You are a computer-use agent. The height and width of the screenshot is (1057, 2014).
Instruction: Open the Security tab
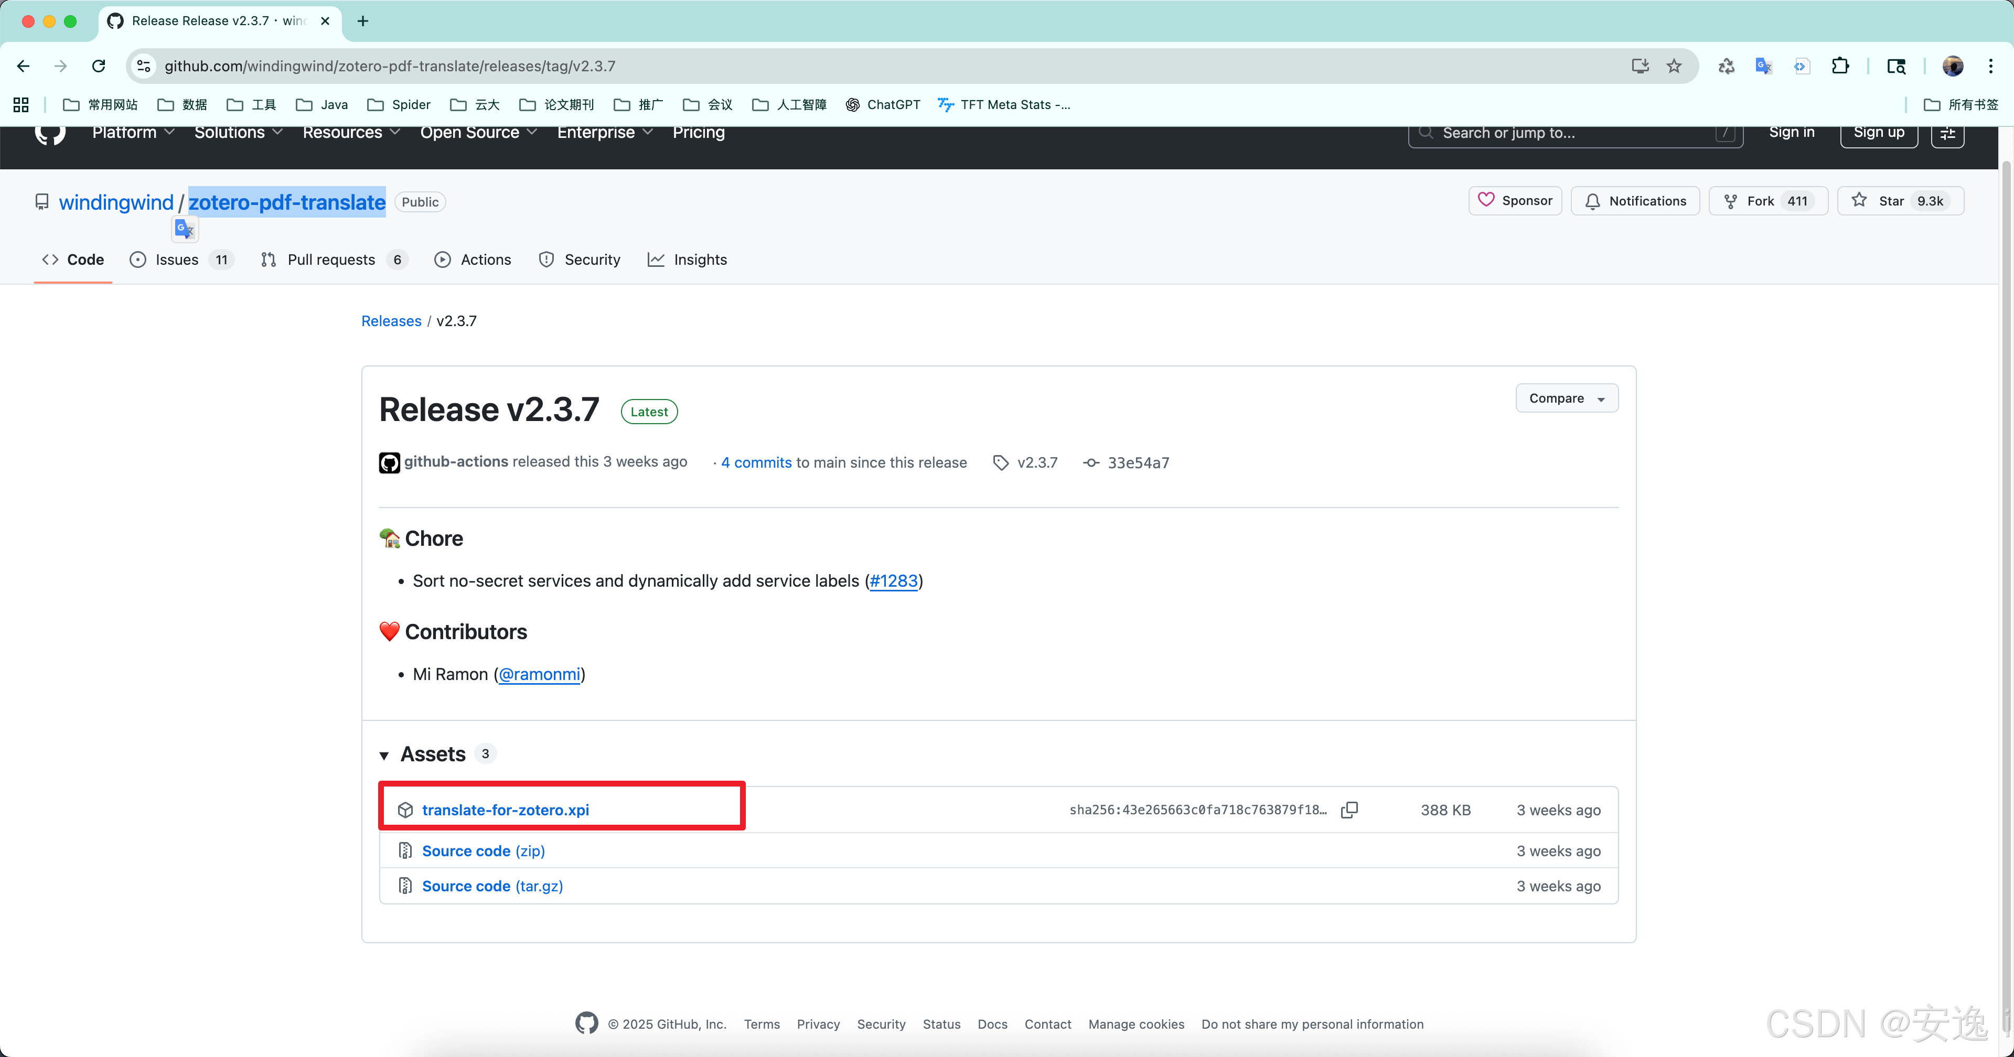[580, 260]
